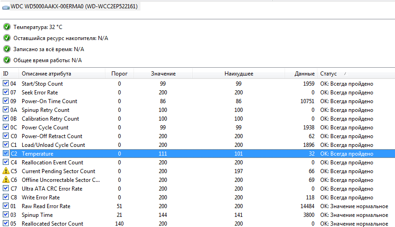Select the Start/Stop Count attribute name
Screen dimensions: 395x227
tap(42, 84)
